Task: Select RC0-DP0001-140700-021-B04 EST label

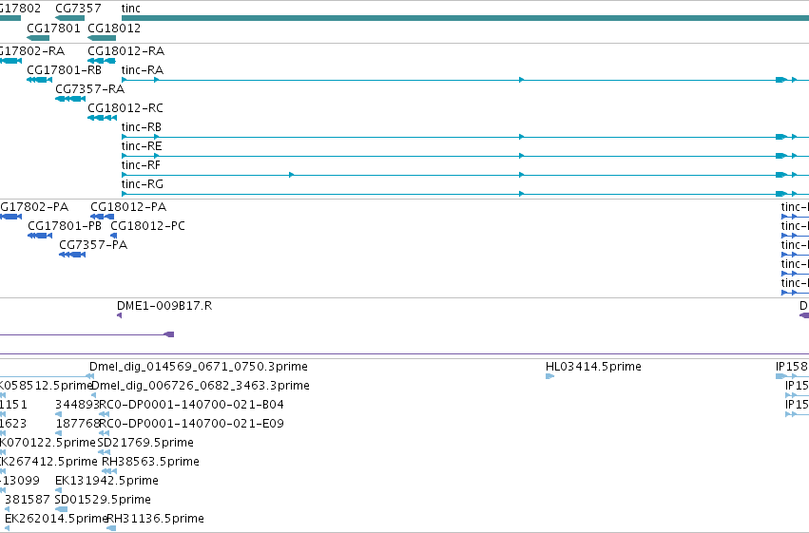Action: [191, 405]
